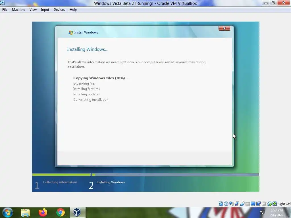Close the Install Windows dialog
Screen dimensions: 291x218
coord(224,28)
